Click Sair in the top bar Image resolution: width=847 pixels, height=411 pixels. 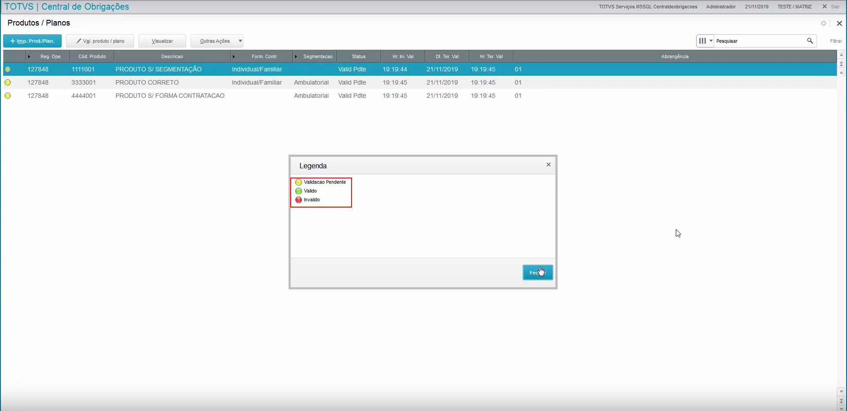tap(835, 7)
